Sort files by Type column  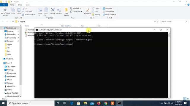click(x=83, y=26)
